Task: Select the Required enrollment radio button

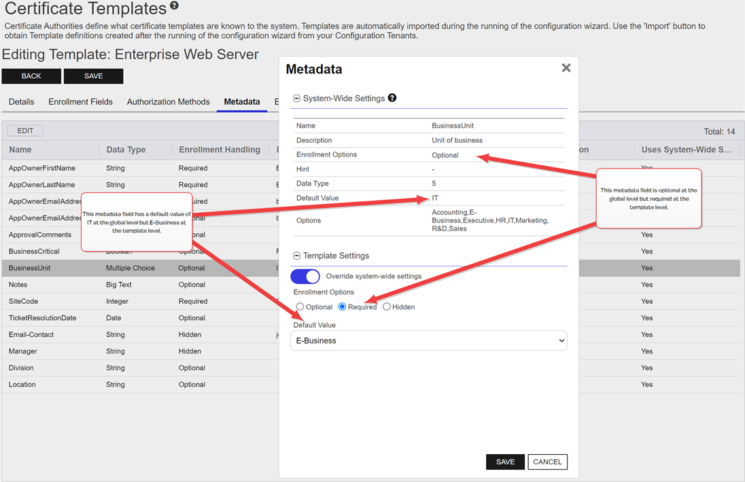Action: [x=343, y=307]
